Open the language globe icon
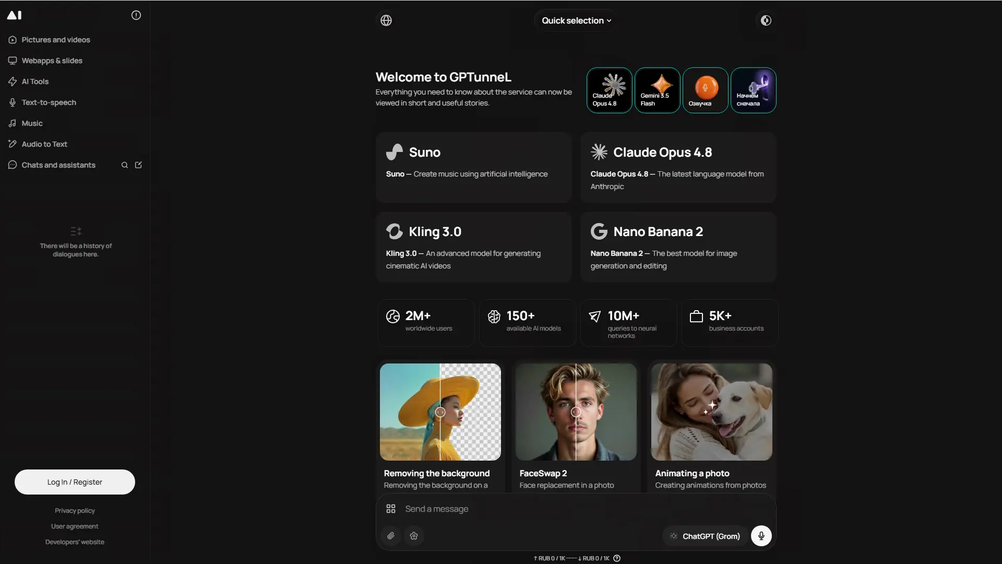 386,20
